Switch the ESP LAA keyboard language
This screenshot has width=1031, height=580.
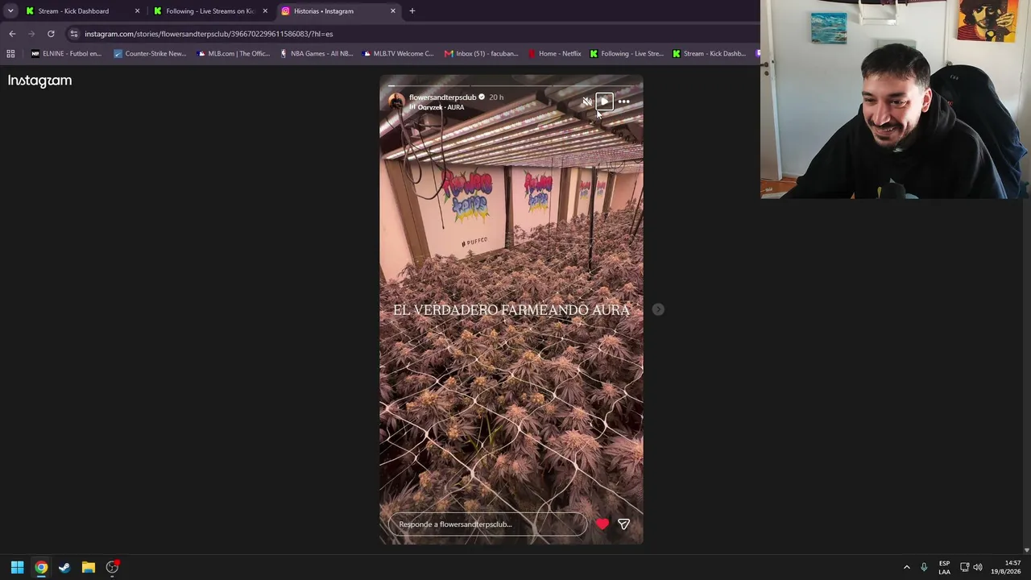[944, 567]
